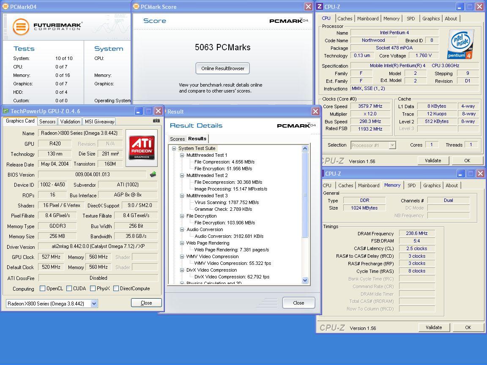The image size is (487, 365).
Task: Click the results list vertical scrollbar thumb
Action: pyautogui.click(x=305, y=195)
